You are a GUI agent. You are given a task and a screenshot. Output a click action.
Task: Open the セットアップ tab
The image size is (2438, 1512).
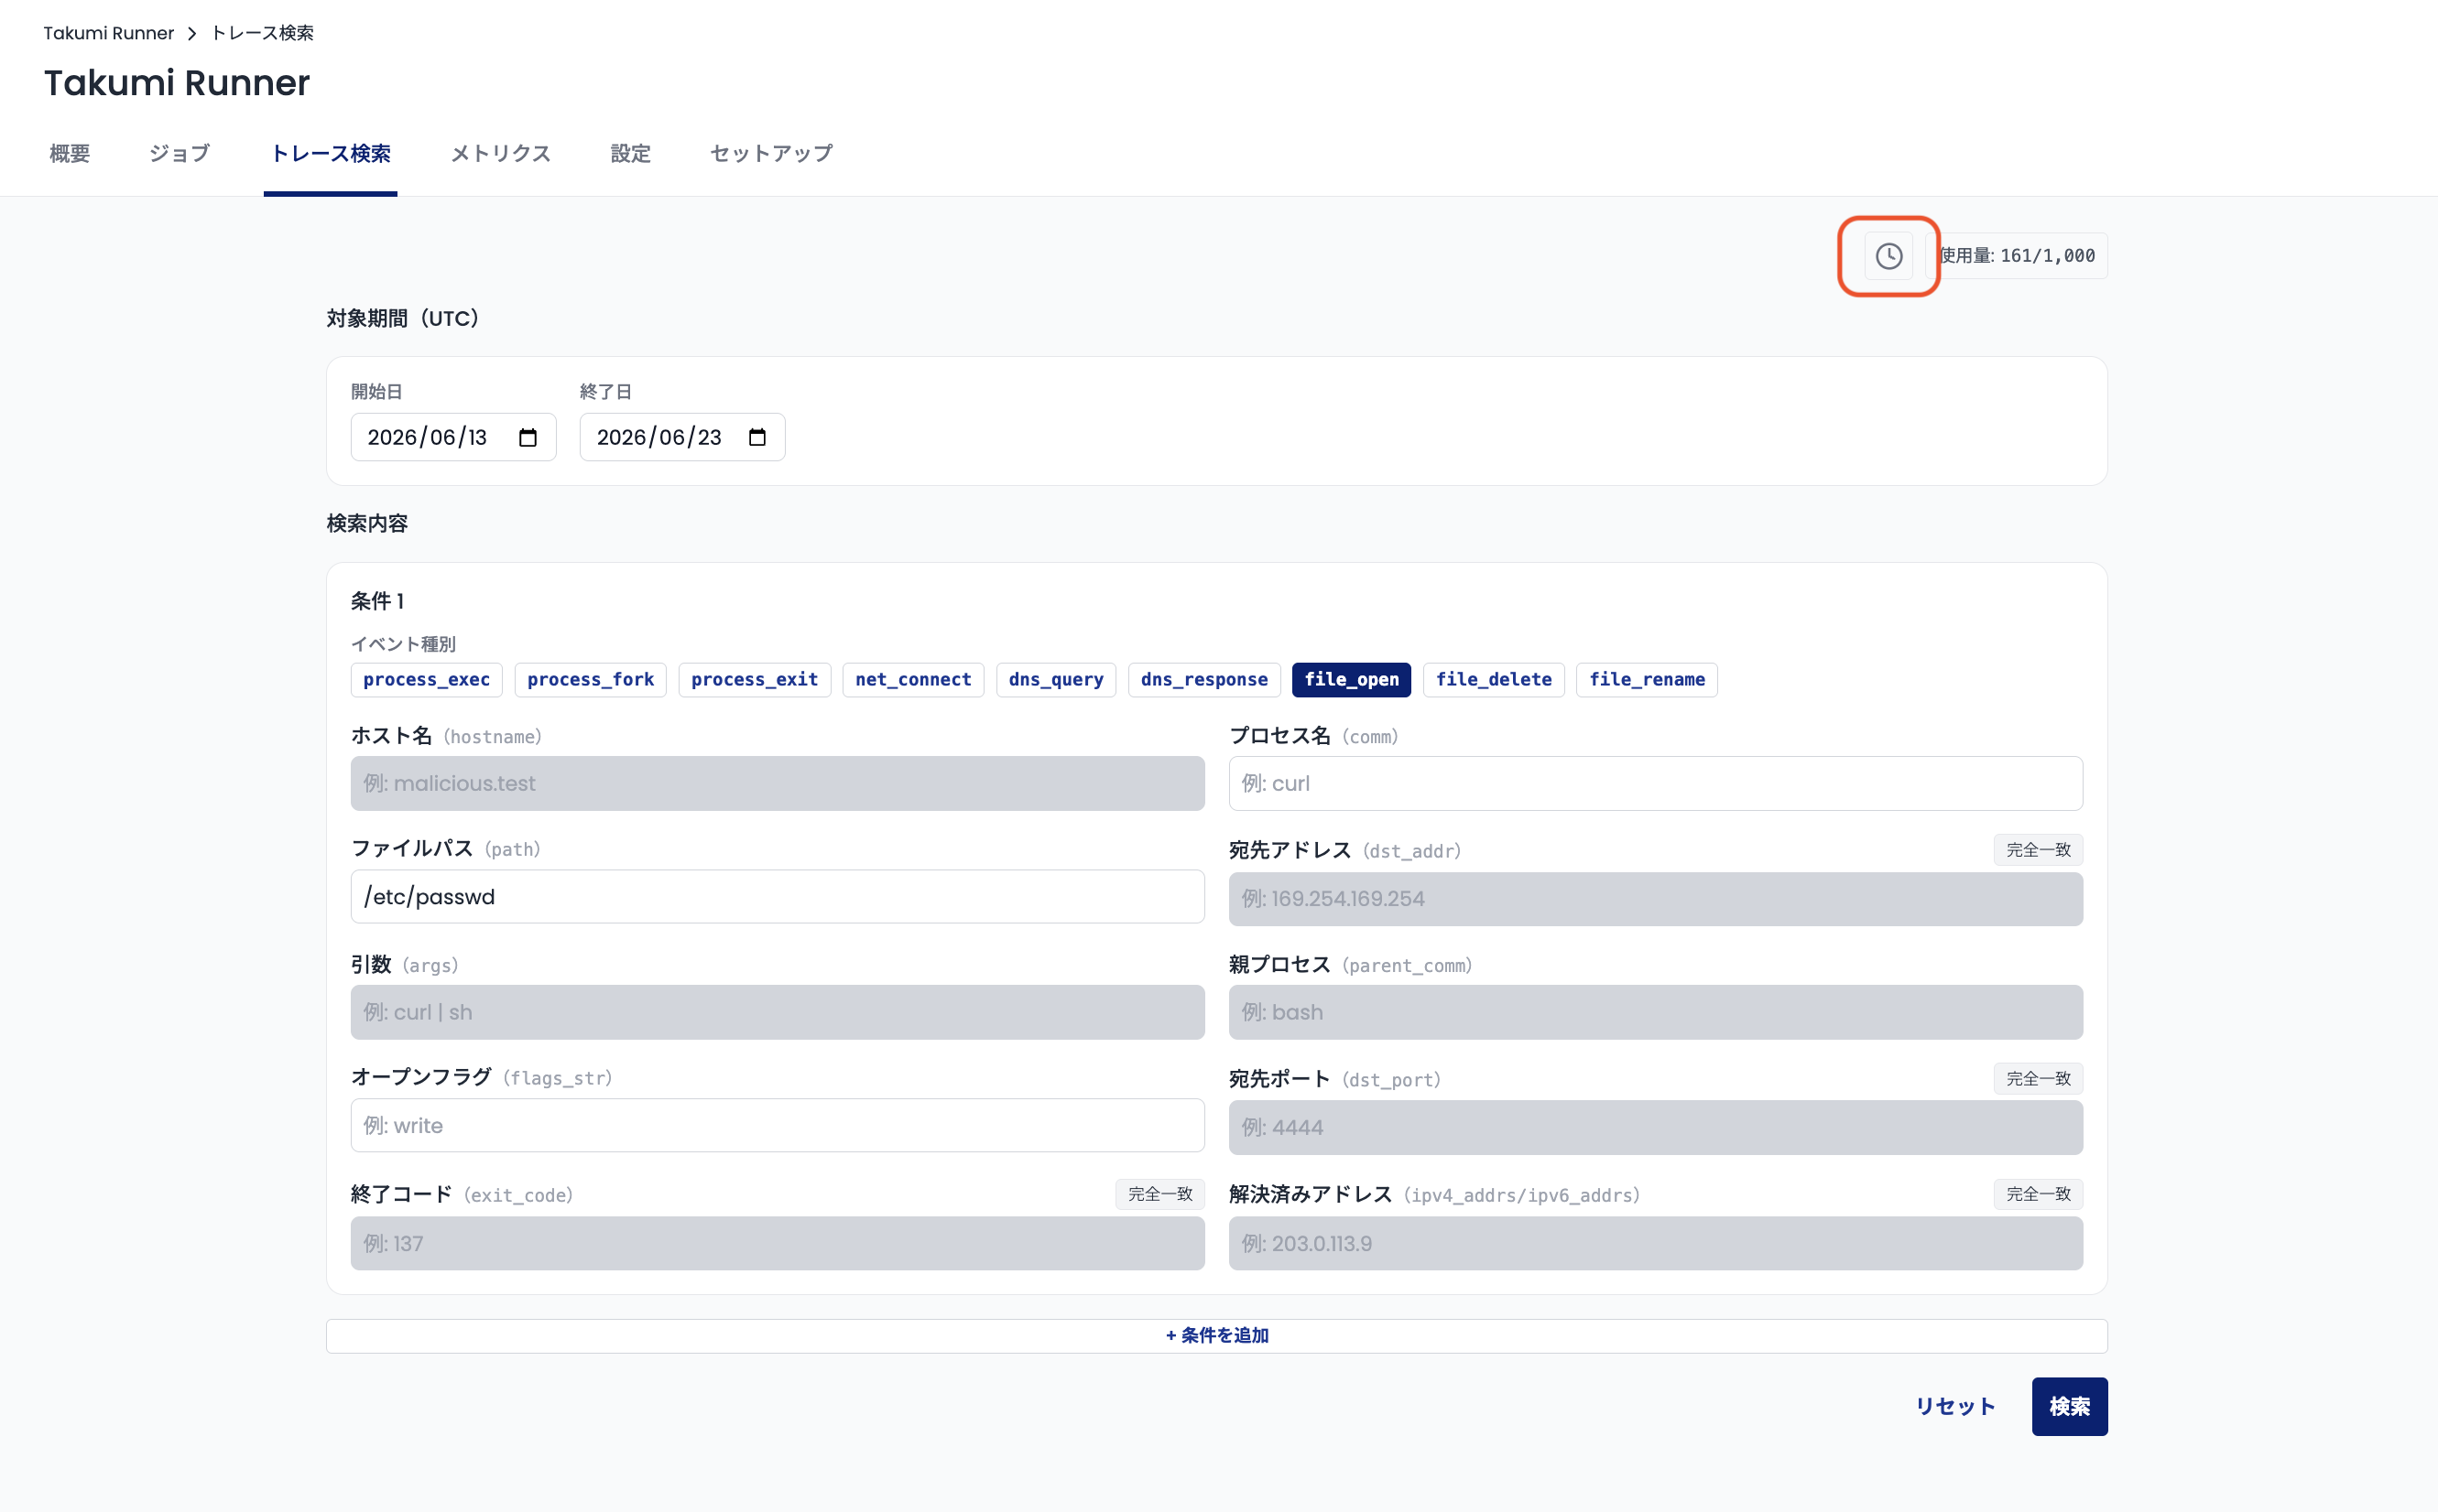point(770,153)
